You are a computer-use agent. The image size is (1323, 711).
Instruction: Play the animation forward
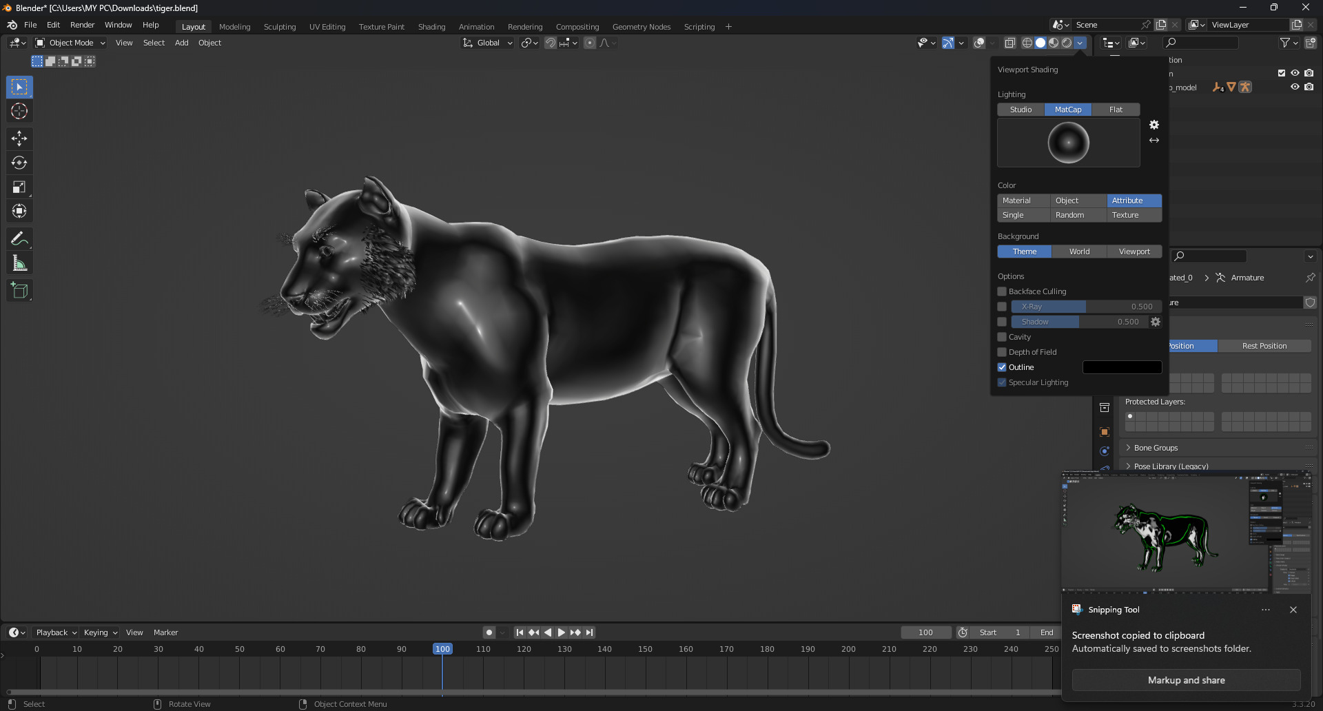(x=562, y=632)
